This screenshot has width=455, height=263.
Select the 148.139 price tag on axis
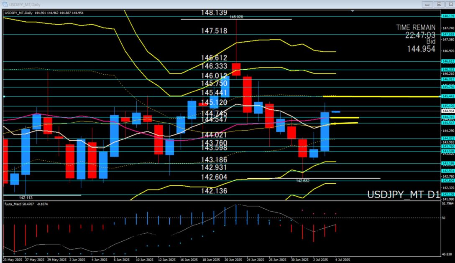(x=448, y=16)
